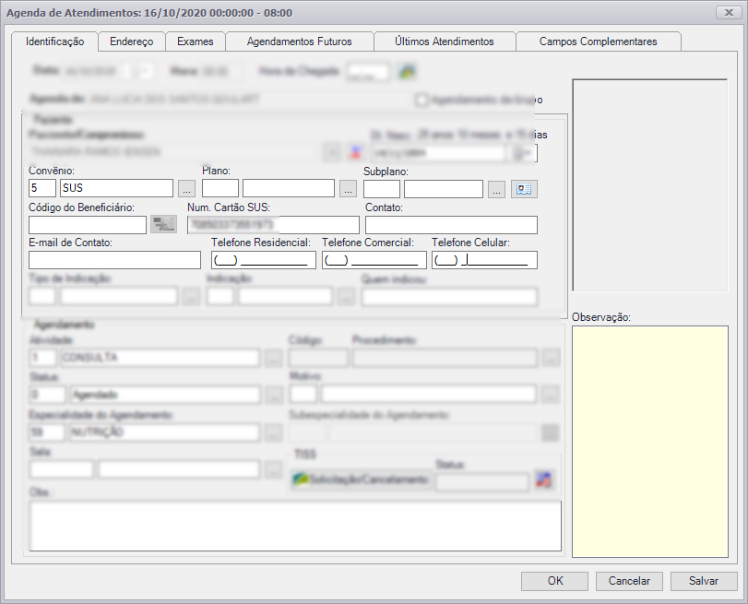748x604 pixels.
Task: Switch to the Endereço tab
Action: [x=132, y=41]
